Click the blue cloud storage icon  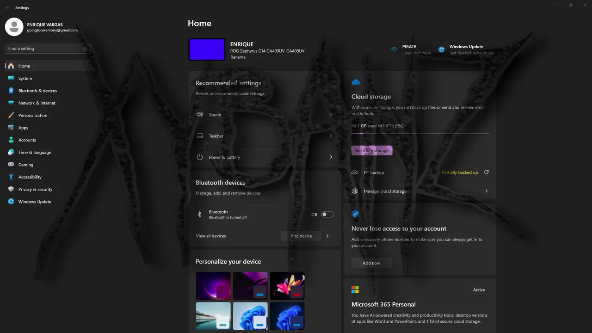[356, 82]
